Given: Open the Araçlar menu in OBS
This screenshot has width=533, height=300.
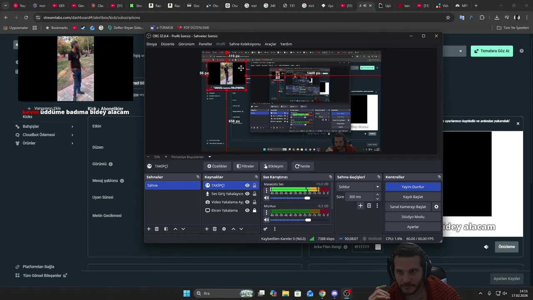Looking at the screenshot, I should tap(270, 44).
